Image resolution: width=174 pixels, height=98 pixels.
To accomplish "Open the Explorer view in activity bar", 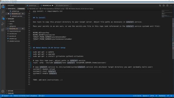I will (3, 6).
